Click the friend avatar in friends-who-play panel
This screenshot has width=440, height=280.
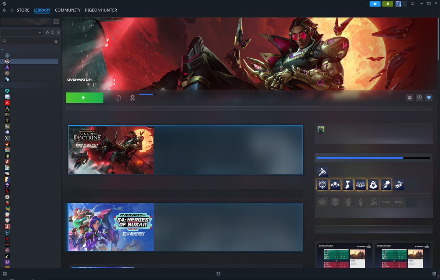(x=321, y=130)
